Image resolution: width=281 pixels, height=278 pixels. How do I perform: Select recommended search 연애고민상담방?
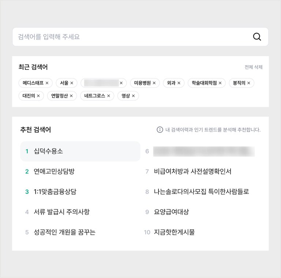54,172
